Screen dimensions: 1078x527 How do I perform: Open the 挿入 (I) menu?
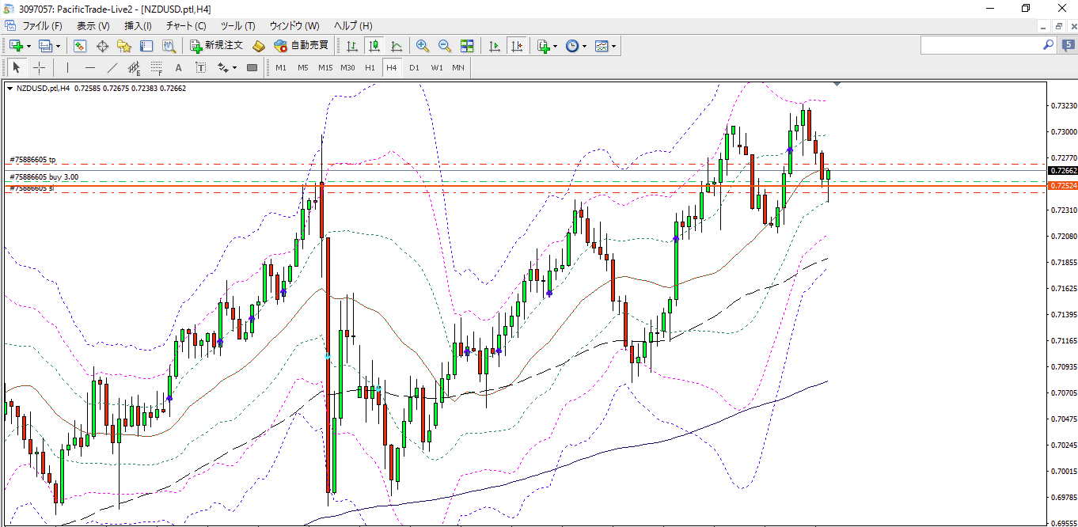139,26
